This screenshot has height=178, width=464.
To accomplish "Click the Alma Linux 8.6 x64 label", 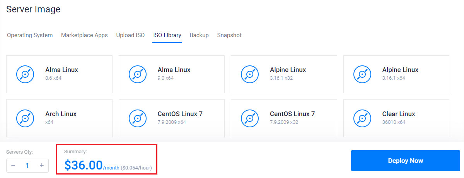I will click(x=61, y=74).
